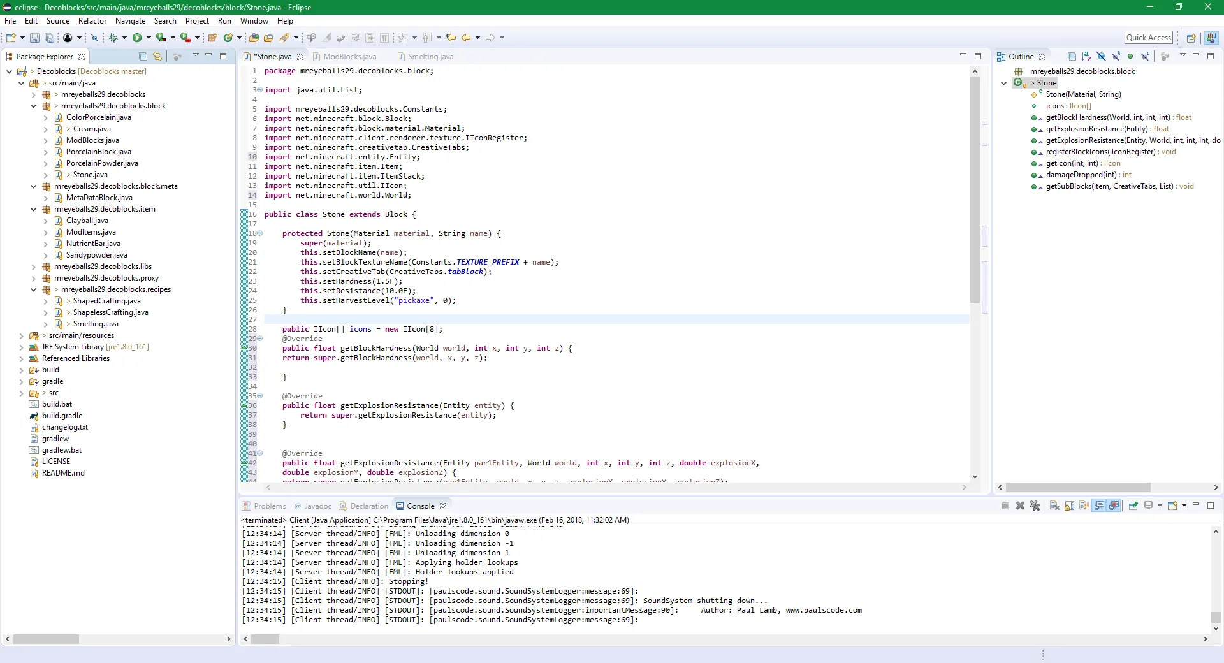Click the New Java Class icon
This screenshot has height=663, width=1224.
coord(228,38)
